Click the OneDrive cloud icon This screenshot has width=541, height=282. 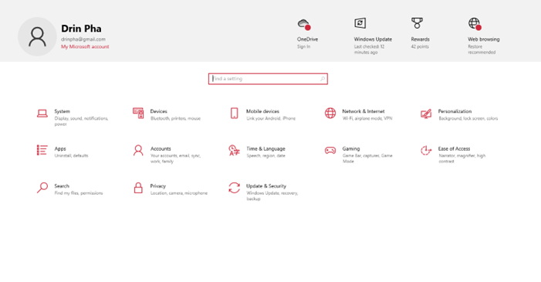point(304,24)
